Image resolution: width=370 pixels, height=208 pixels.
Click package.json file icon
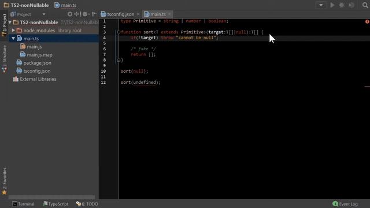tap(19, 63)
